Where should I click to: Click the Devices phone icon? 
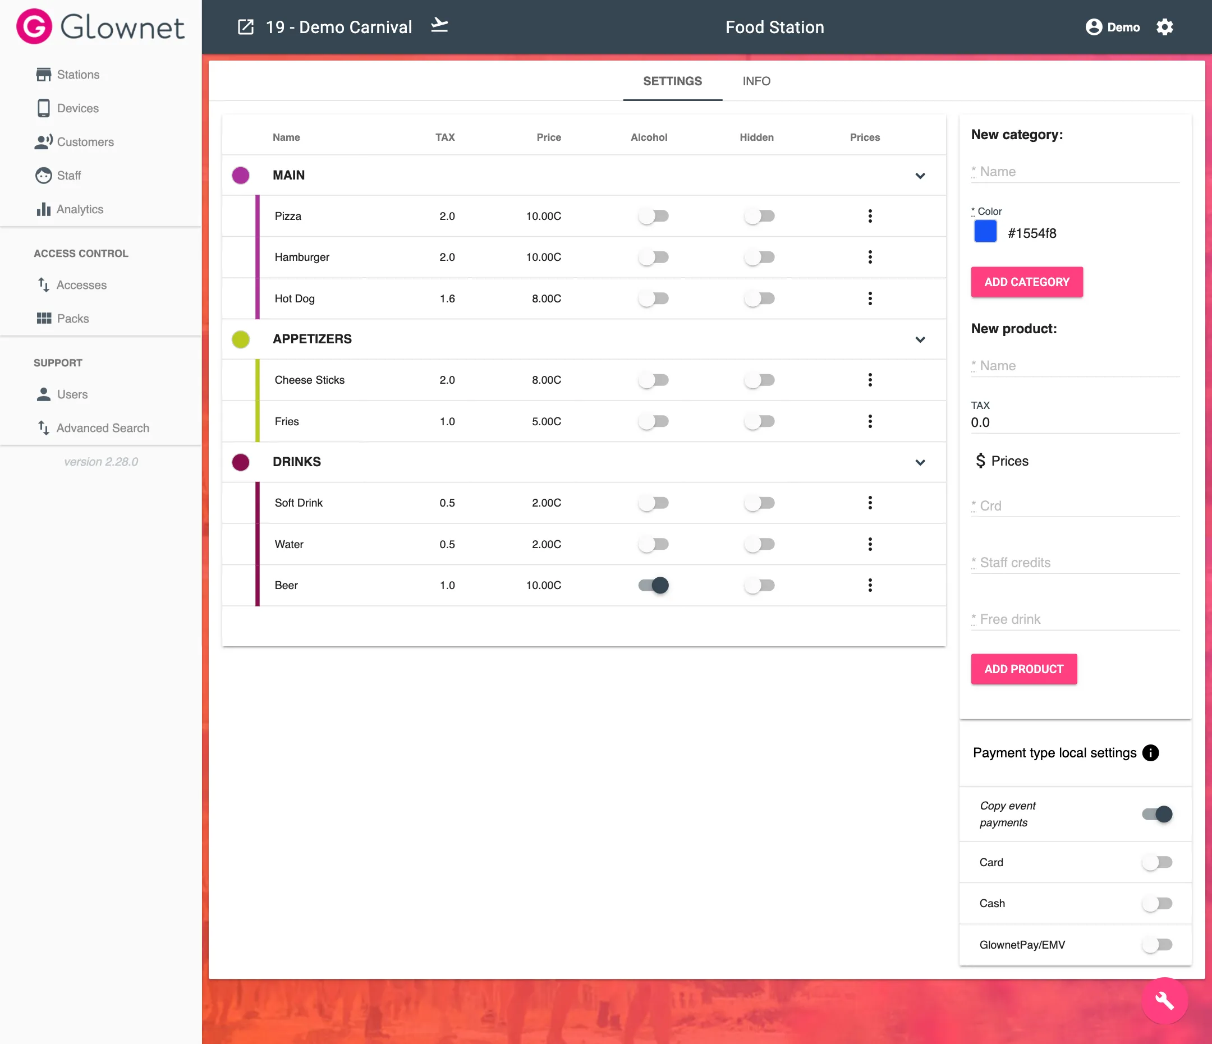[43, 108]
